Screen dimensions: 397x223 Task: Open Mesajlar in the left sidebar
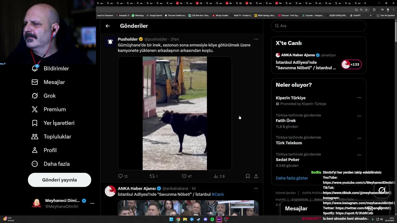[x=48, y=82]
